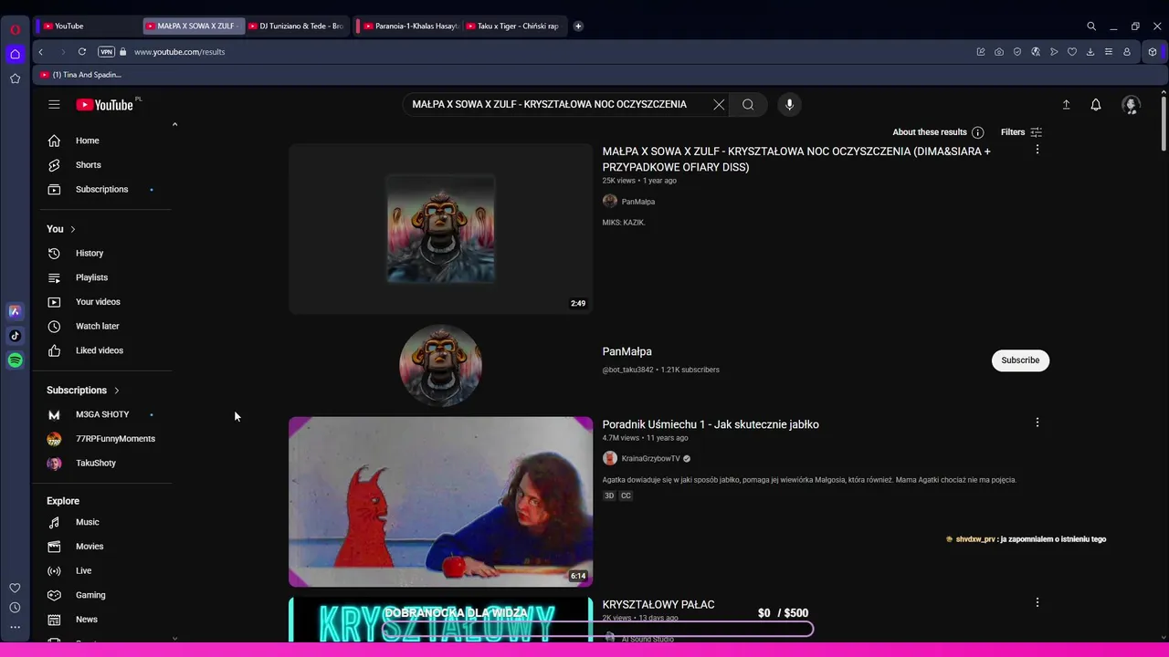Open Opera sidebar home button
Image resolution: width=1169 pixels, height=657 pixels.
coord(15,54)
